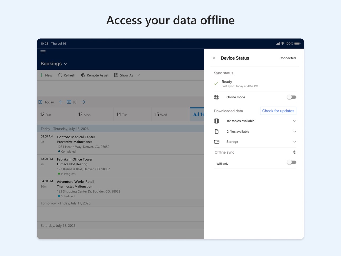Click the Preventive Maintenance work order text
This screenshot has height=256, width=341.
(x=75, y=142)
